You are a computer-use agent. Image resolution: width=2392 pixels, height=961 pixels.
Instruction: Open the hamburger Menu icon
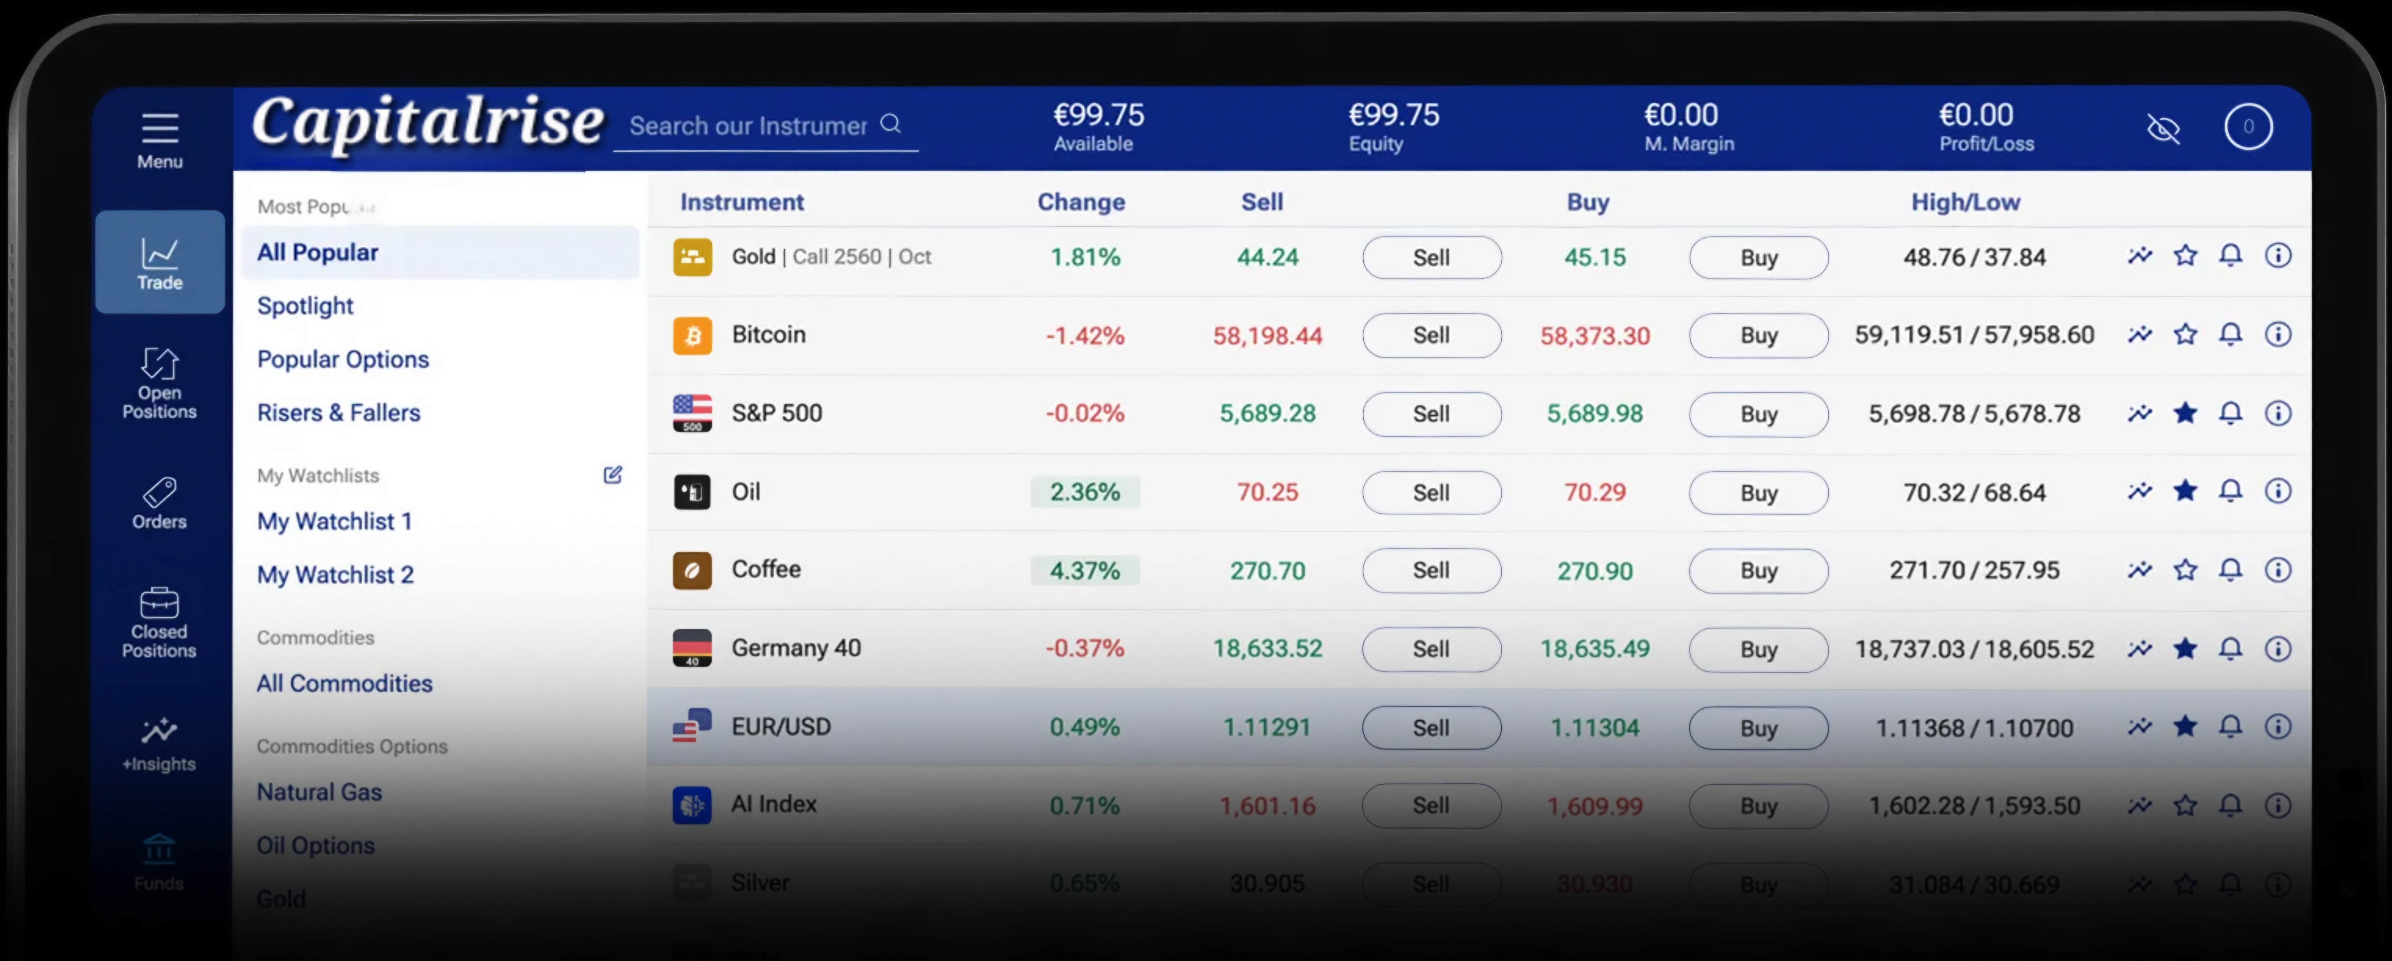click(160, 128)
